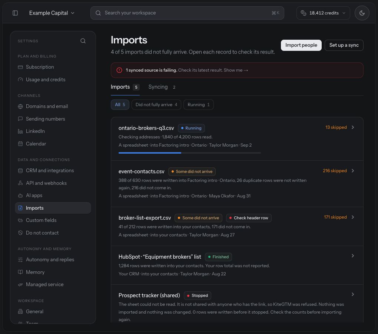The height and width of the screenshot is (334, 378).
Task: Click the settings search magnifier icon
Action: click(83, 41)
